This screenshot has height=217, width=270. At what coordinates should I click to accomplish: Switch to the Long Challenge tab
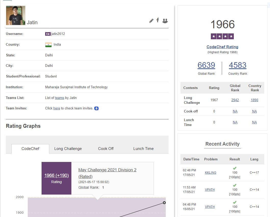68,149
